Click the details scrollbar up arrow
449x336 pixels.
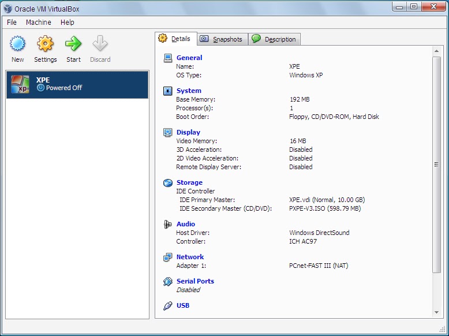pos(436,51)
